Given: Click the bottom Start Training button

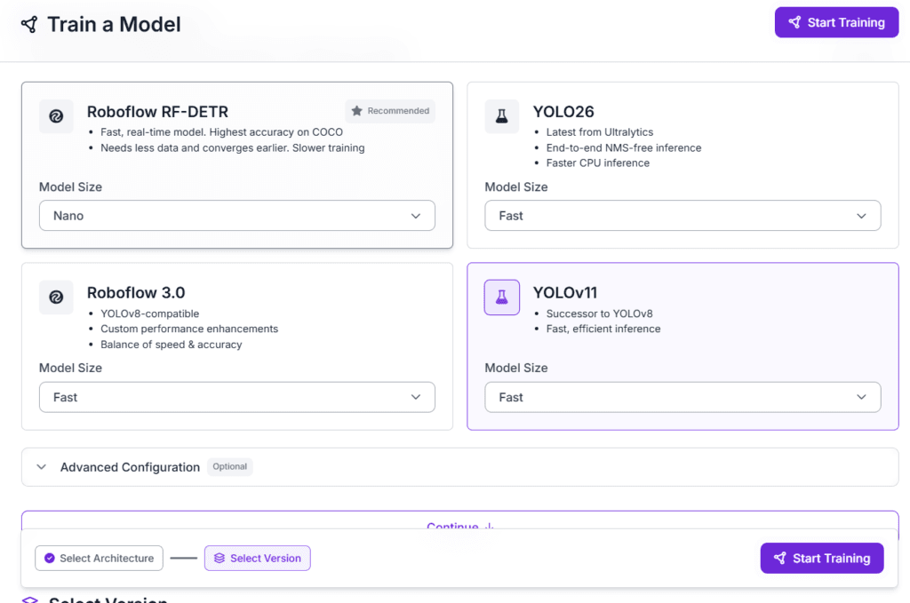Looking at the screenshot, I should [x=821, y=559].
